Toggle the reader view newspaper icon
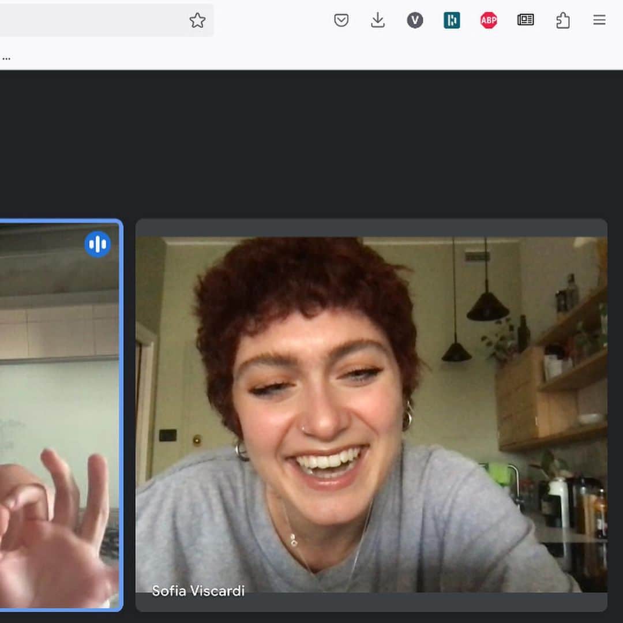 pyautogui.click(x=526, y=20)
